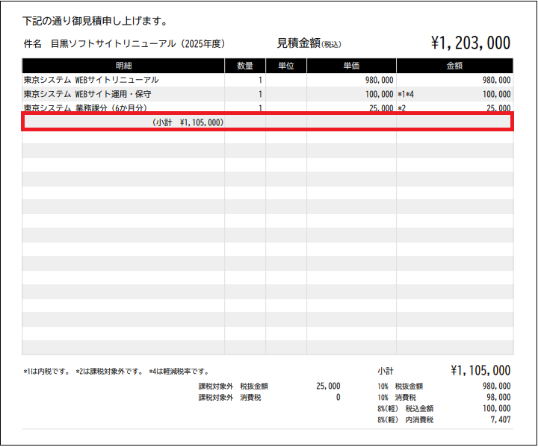Click the note *2は課税対象外です。
Image resolution: width=538 pixels, height=447 pixels.
[110, 372]
